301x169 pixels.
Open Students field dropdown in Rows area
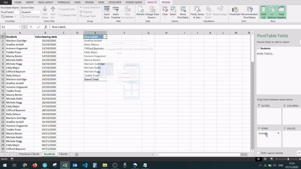pyautogui.click(x=278, y=133)
